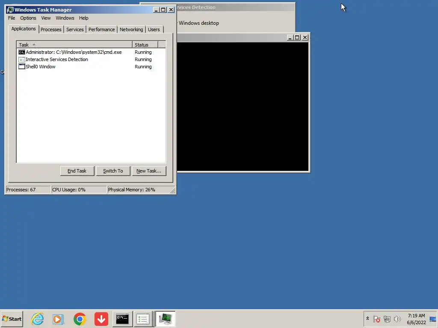This screenshot has height=328, width=438.
Task: Show hidden system tray icons
Action: [367, 319]
